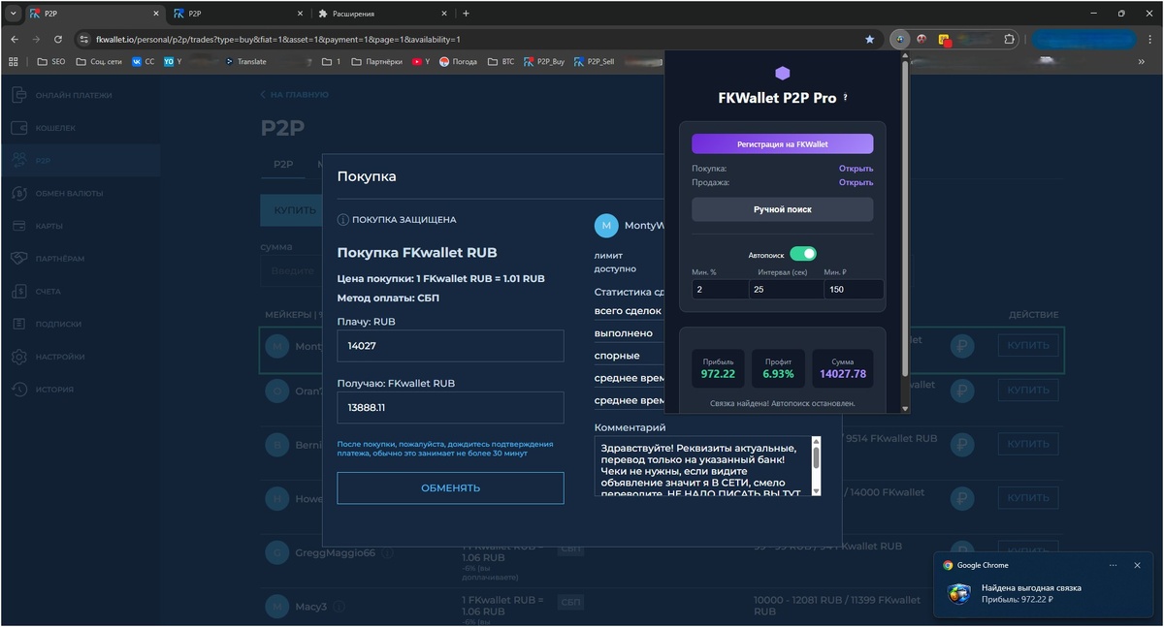The image size is (1164, 627).
Task: Click Открыть link next to Продажа
Action: [856, 182]
